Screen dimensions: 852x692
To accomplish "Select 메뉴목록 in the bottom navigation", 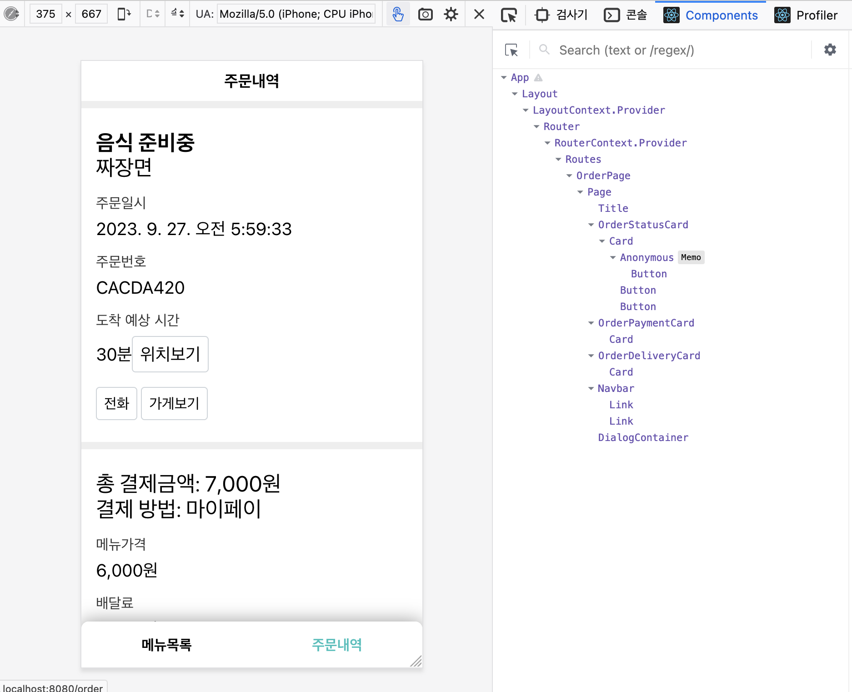I will point(166,644).
